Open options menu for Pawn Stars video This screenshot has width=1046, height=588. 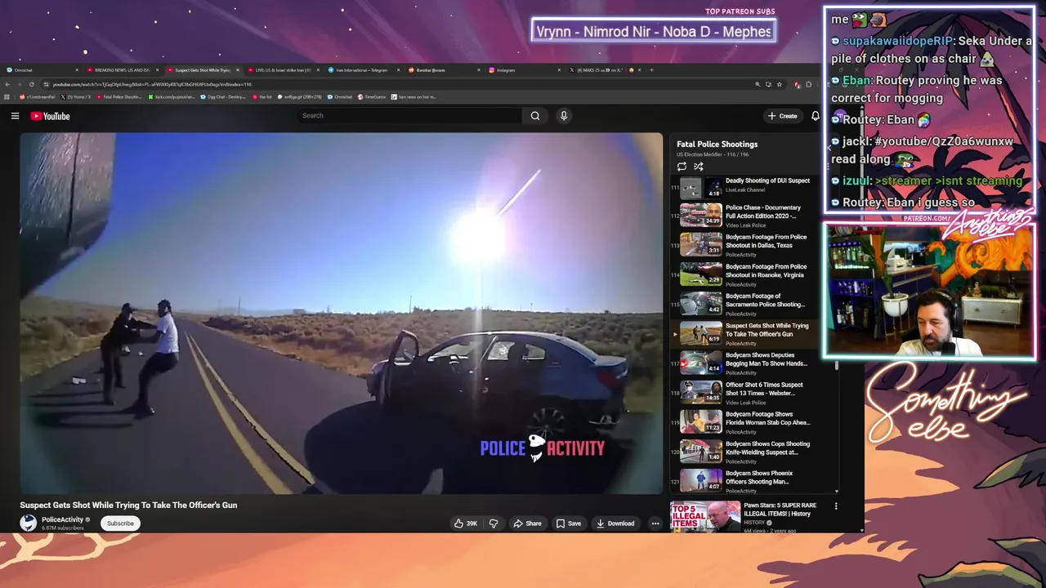836,506
